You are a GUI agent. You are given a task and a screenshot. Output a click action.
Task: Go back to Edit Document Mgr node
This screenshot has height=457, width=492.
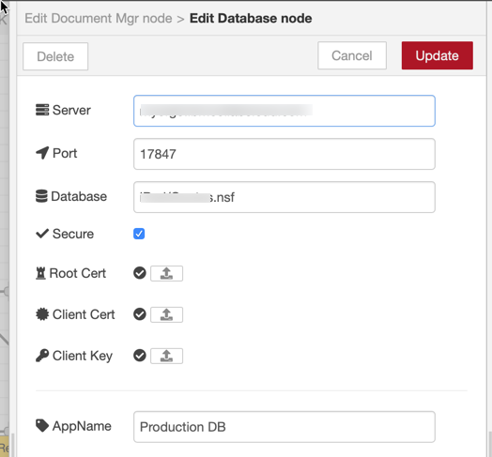tap(99, 18)
